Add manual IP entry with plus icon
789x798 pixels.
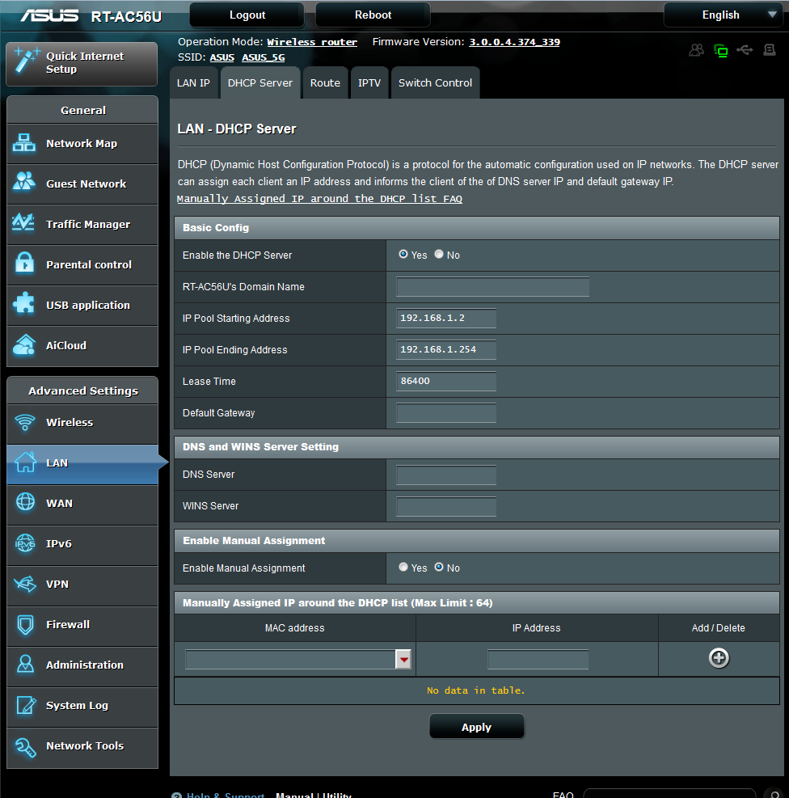click(719, 658)
